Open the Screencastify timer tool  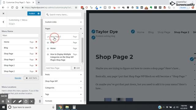click(26, 101)
